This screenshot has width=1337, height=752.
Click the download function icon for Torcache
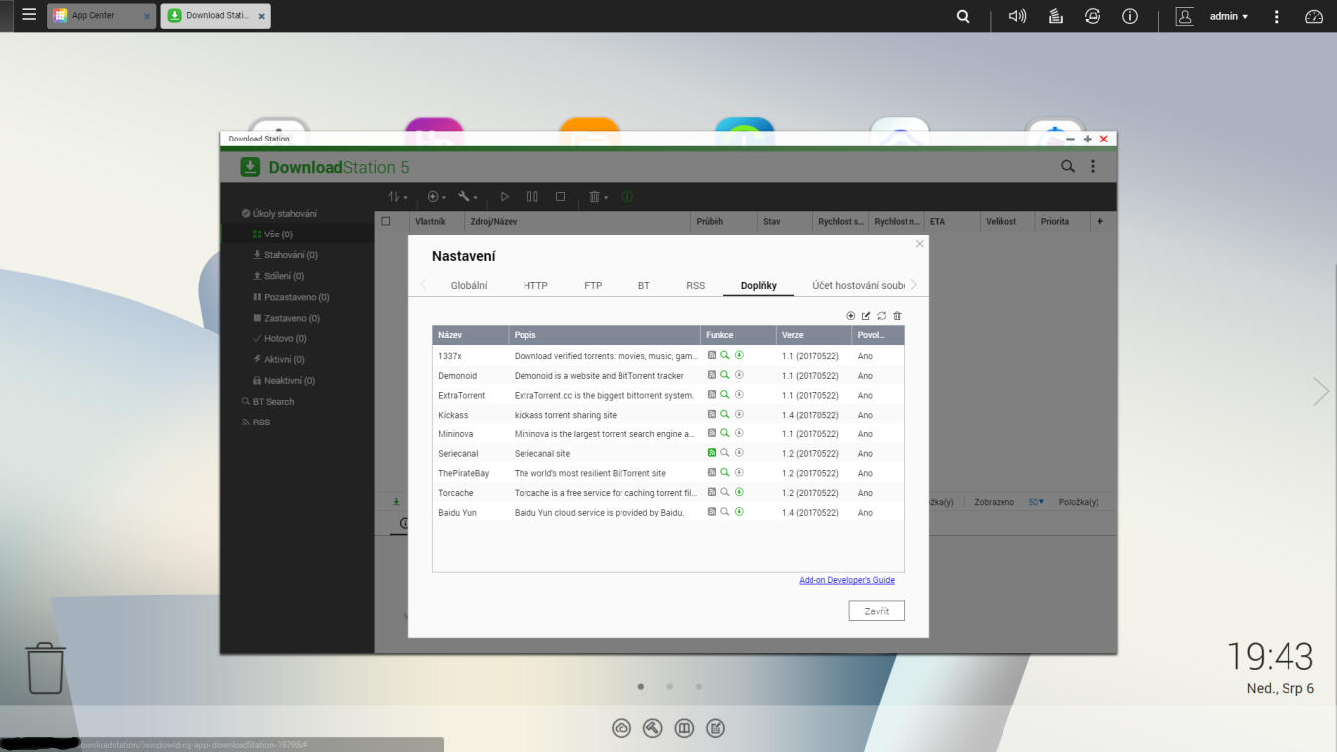pyautogui.click(x=739, y=493)
